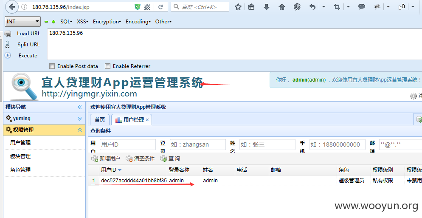Viewport: 422px width, 218px height.
Task: Go to the home page icon
Action: point(282,7)
